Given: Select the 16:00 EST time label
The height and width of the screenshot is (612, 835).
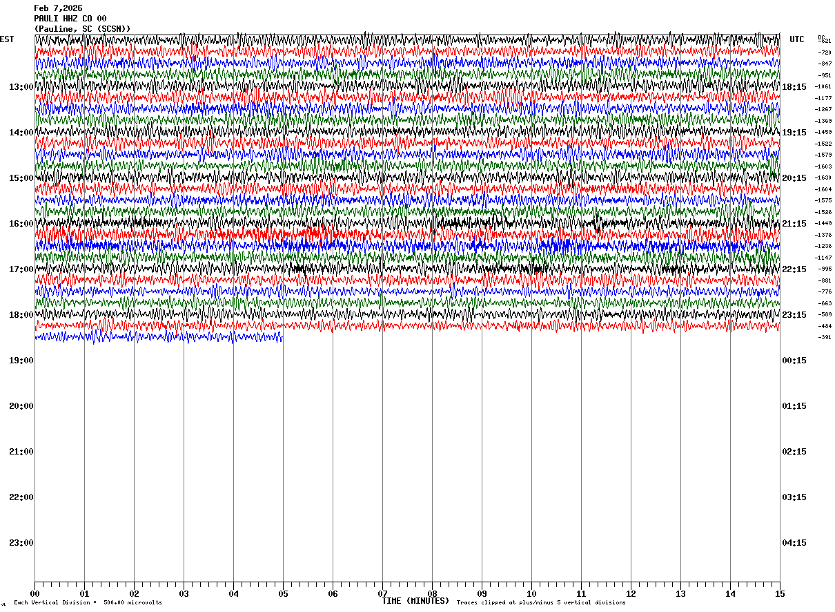Looking at the screenshot, I should coord(21,224).
